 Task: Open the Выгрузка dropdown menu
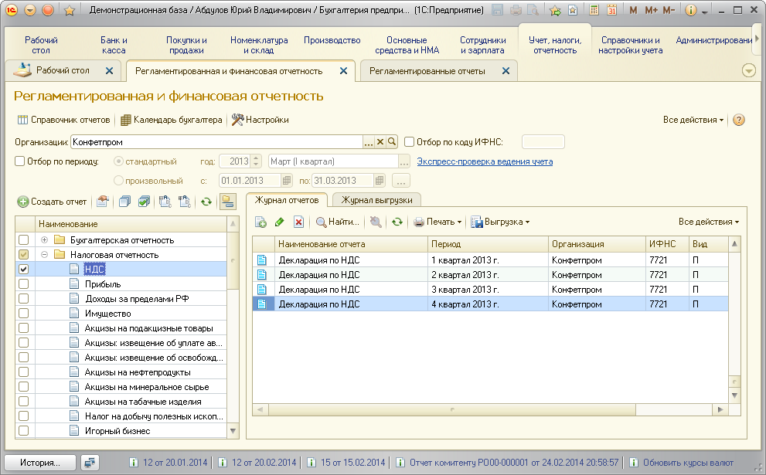501,222
